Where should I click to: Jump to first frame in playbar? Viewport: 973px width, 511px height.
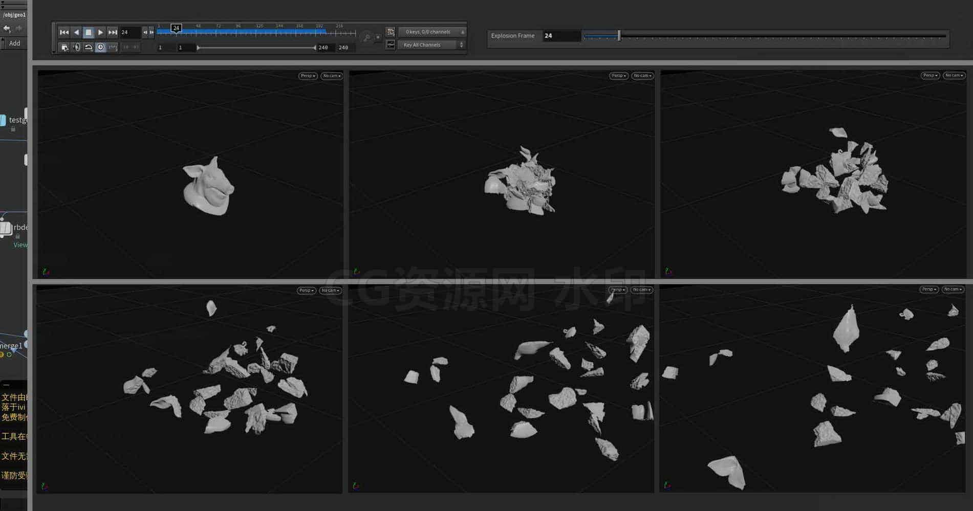pyautogui.click(x=64, y=32)
